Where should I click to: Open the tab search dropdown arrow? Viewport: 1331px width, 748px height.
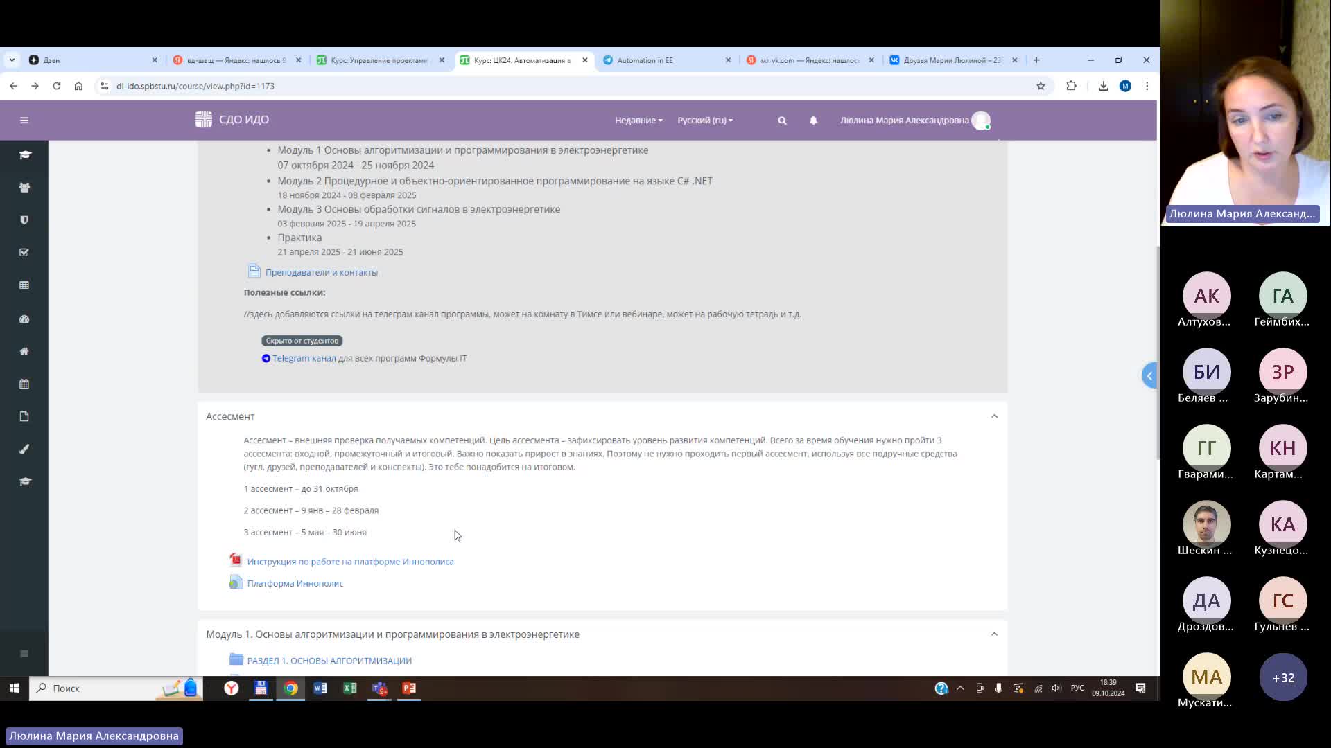point(12,60)
